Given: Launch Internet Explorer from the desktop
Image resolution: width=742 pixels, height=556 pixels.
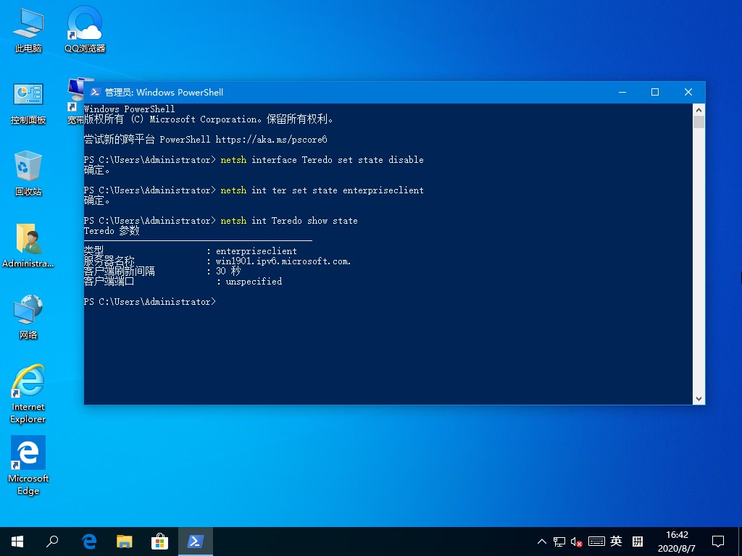Looking at the screenshot, I should tap(27, 382).
